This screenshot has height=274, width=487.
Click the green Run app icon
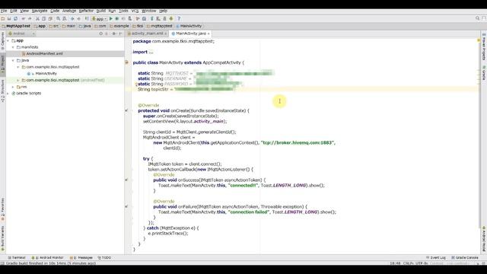(x=111, y=18)
